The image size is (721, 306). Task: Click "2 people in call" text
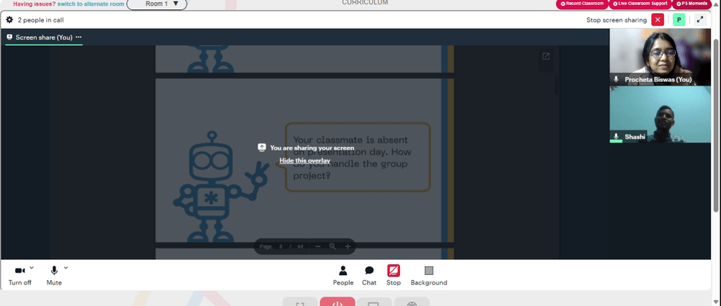coord(40,19)
